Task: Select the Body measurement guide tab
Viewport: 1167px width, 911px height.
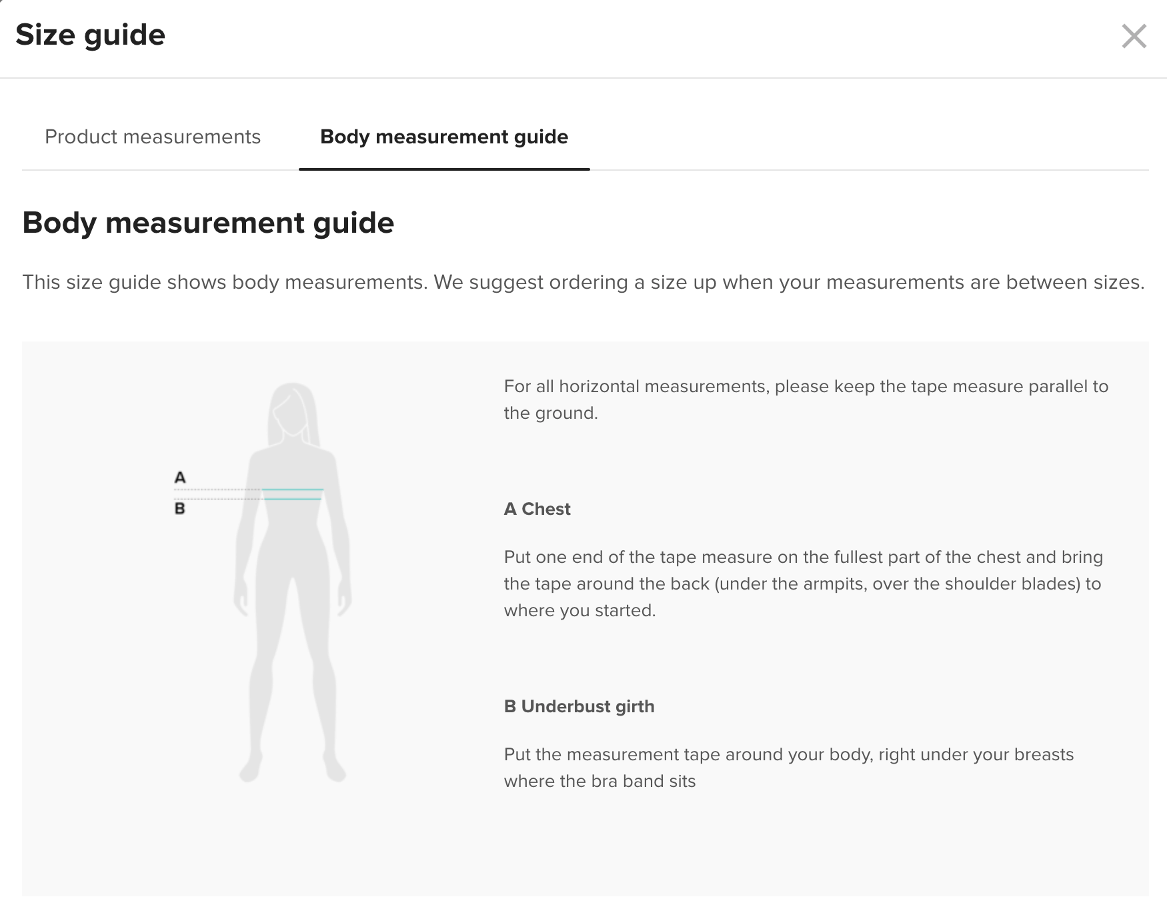Action: point(444,137)
